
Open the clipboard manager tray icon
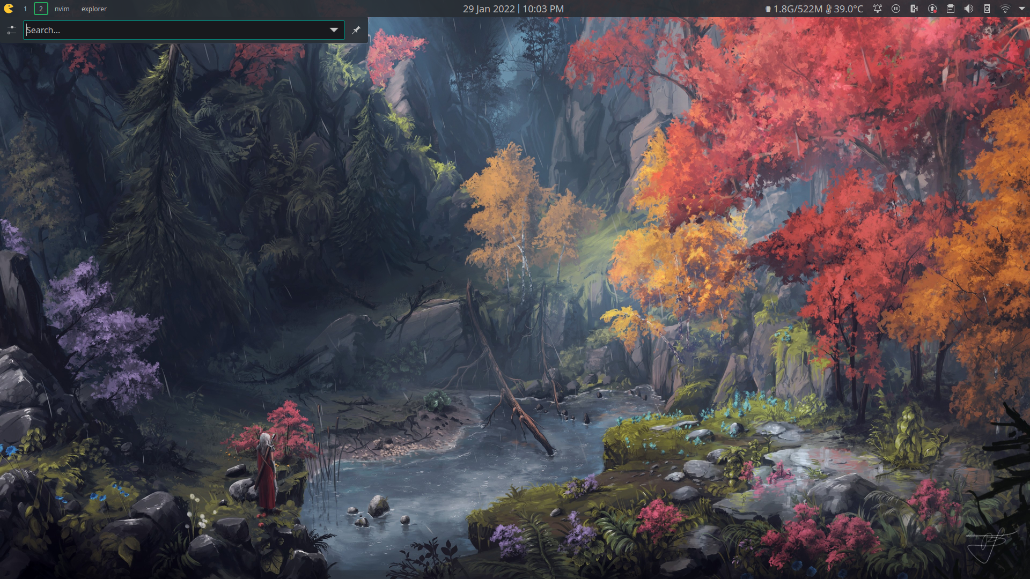click(x=951, y=9)
